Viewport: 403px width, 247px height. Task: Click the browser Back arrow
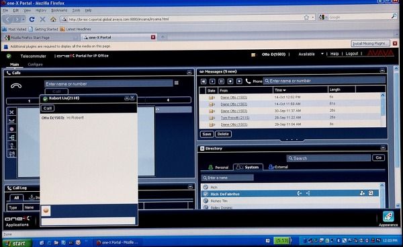click(7, 20)
